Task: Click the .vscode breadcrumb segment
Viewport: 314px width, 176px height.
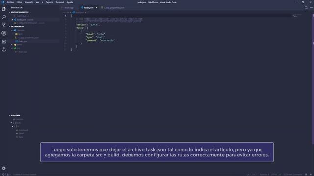Action: [x=66, y=12]
